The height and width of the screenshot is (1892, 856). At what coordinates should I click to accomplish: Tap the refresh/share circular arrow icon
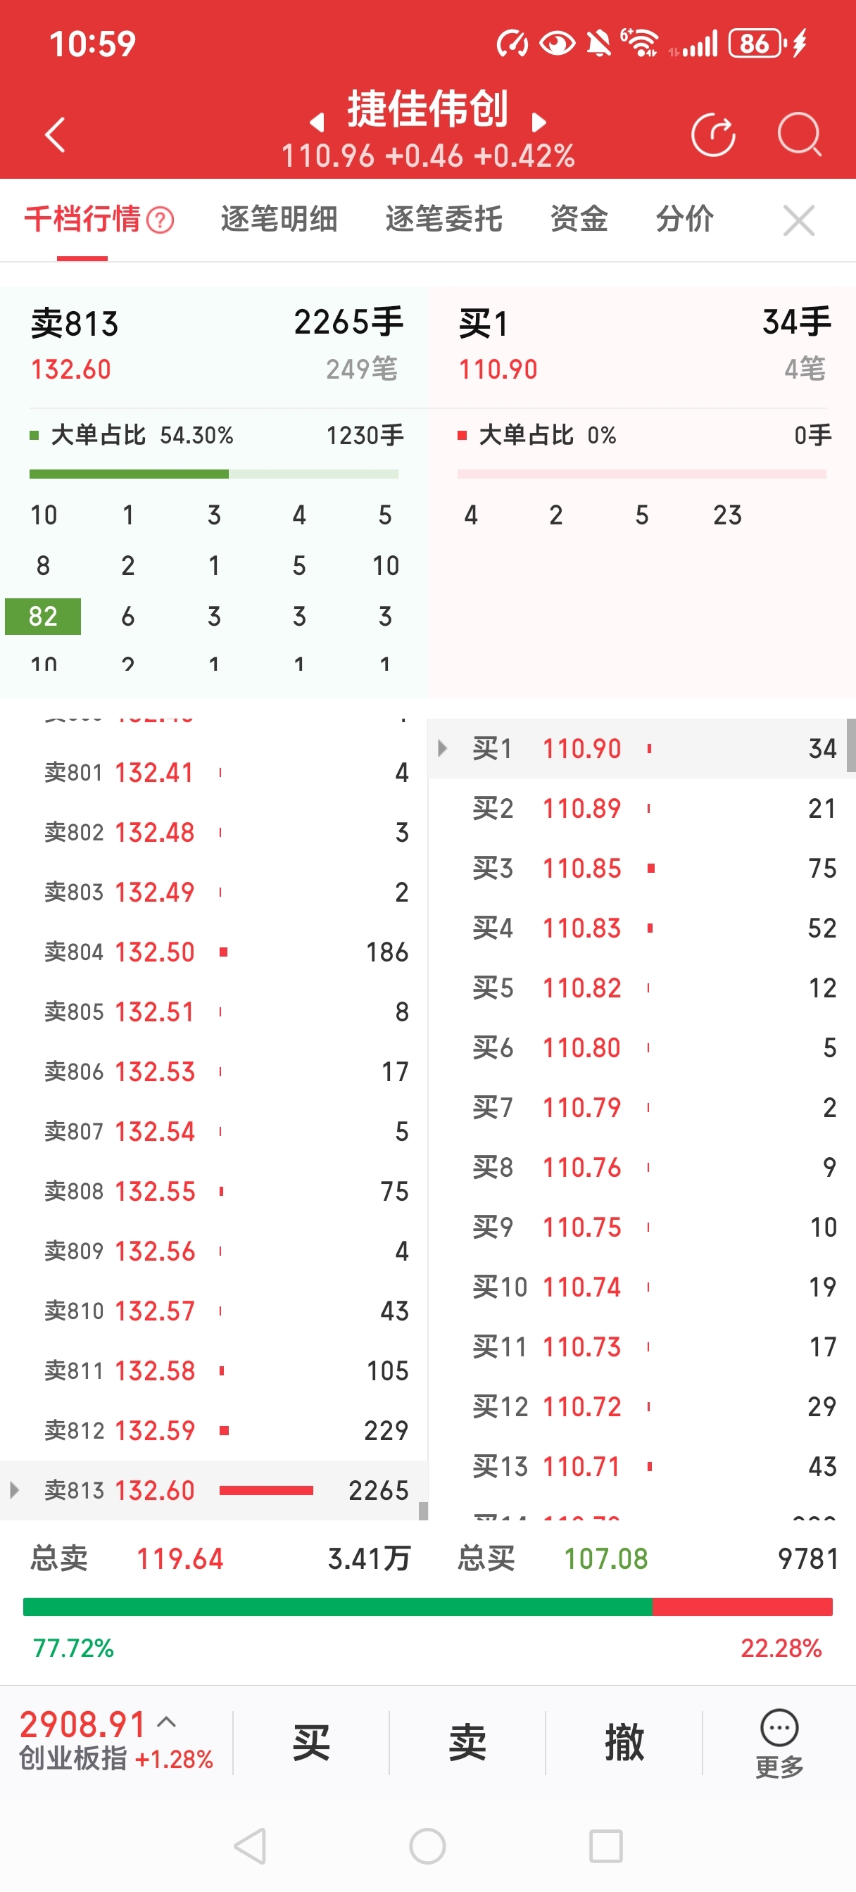tap(712, 135)
